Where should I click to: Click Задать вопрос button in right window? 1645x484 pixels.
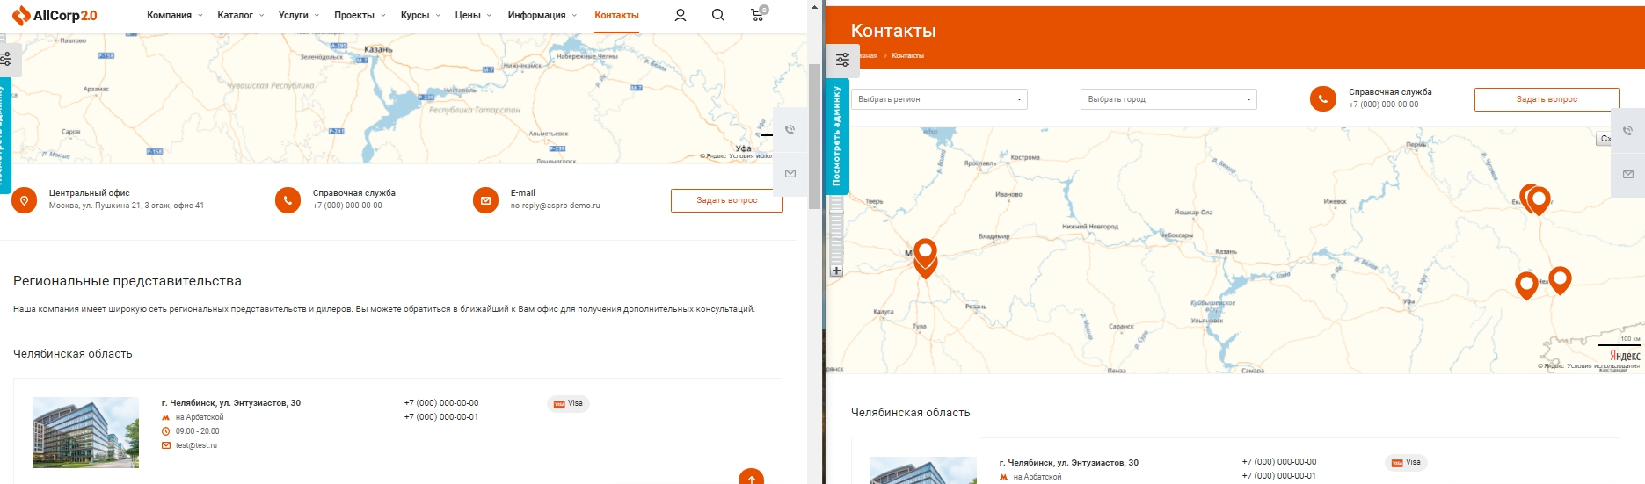1547,99
